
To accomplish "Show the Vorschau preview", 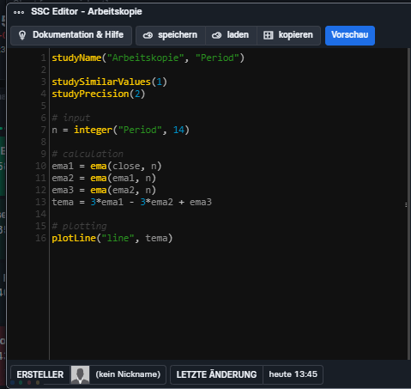I will pyautogui.click(x=350, y=35).
